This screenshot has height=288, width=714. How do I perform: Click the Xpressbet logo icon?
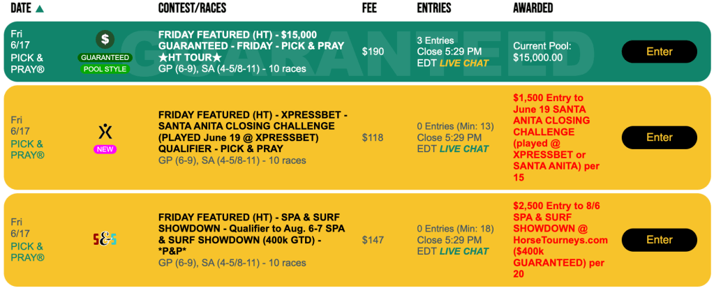[x=105, y=130]
